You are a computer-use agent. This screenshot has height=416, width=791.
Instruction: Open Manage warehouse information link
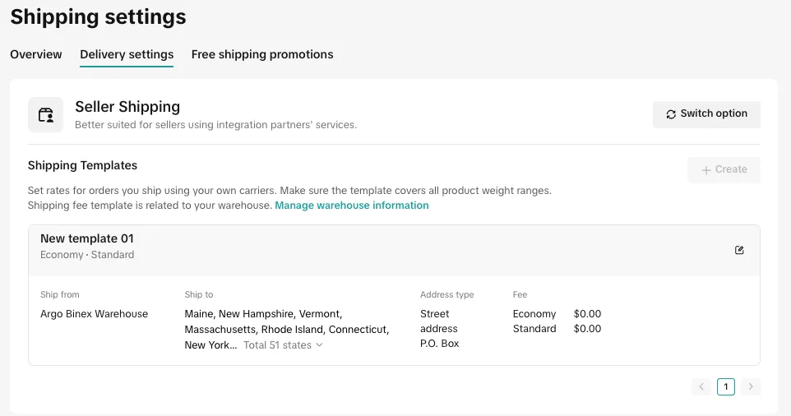pos(351,206)
